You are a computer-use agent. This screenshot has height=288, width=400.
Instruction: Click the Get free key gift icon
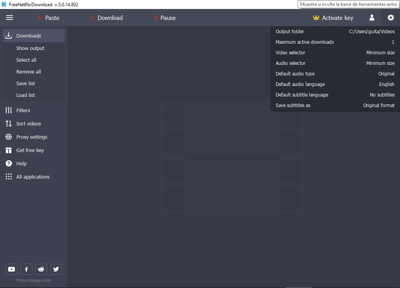pos(9,150)
